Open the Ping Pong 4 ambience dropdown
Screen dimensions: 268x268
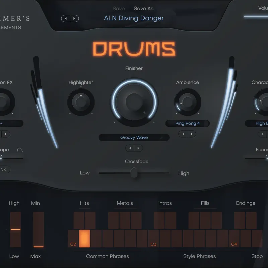pos(188,123)
